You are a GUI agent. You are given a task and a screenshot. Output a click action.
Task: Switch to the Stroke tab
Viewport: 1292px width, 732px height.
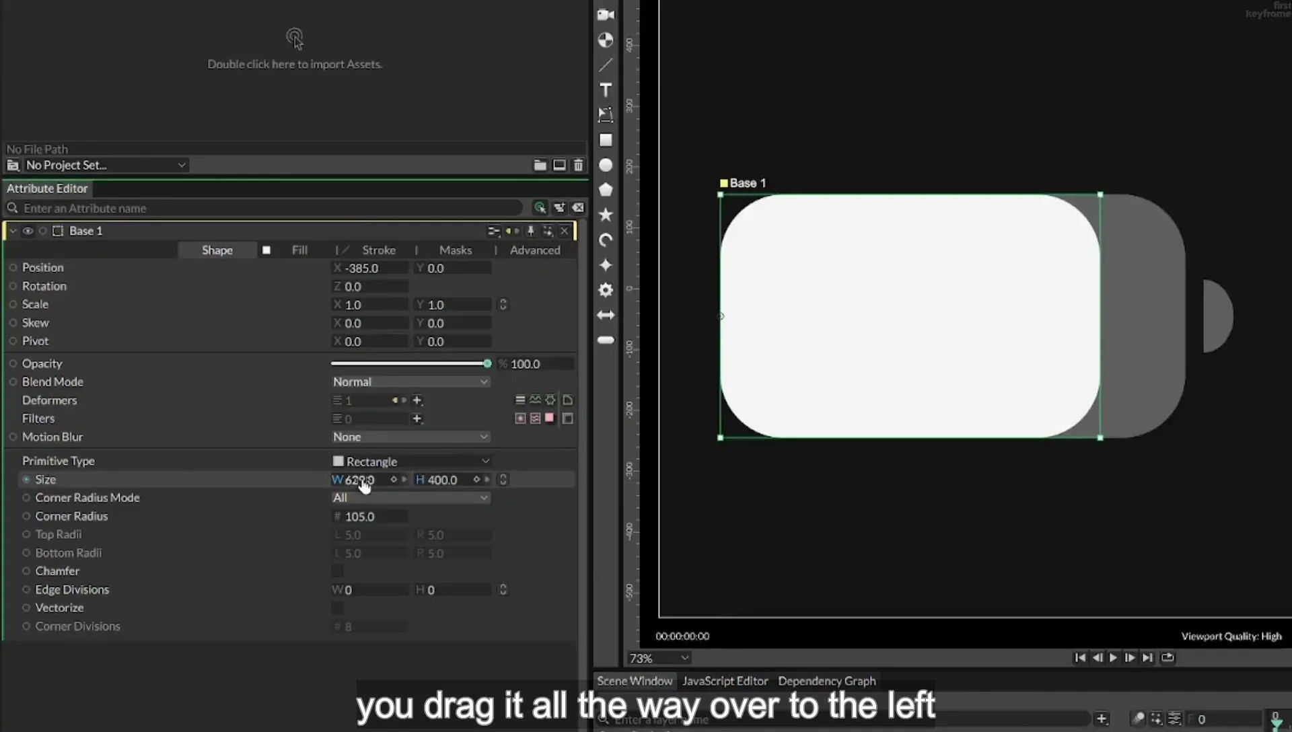(x=379, y=250)
